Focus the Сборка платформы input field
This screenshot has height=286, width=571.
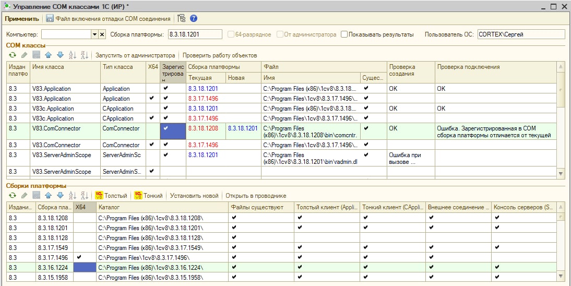click(195, 34)
